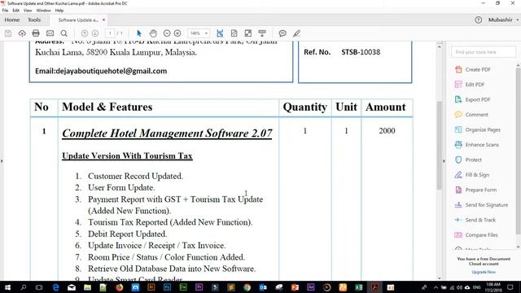The width and height of the screenshot is (521, 293).
Task: Upload file to cloud icon
Action: pos(22,33)
